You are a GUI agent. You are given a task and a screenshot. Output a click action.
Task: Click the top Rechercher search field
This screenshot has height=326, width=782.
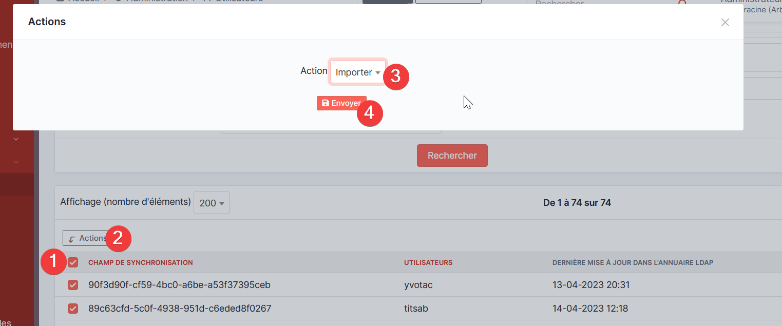601,4
